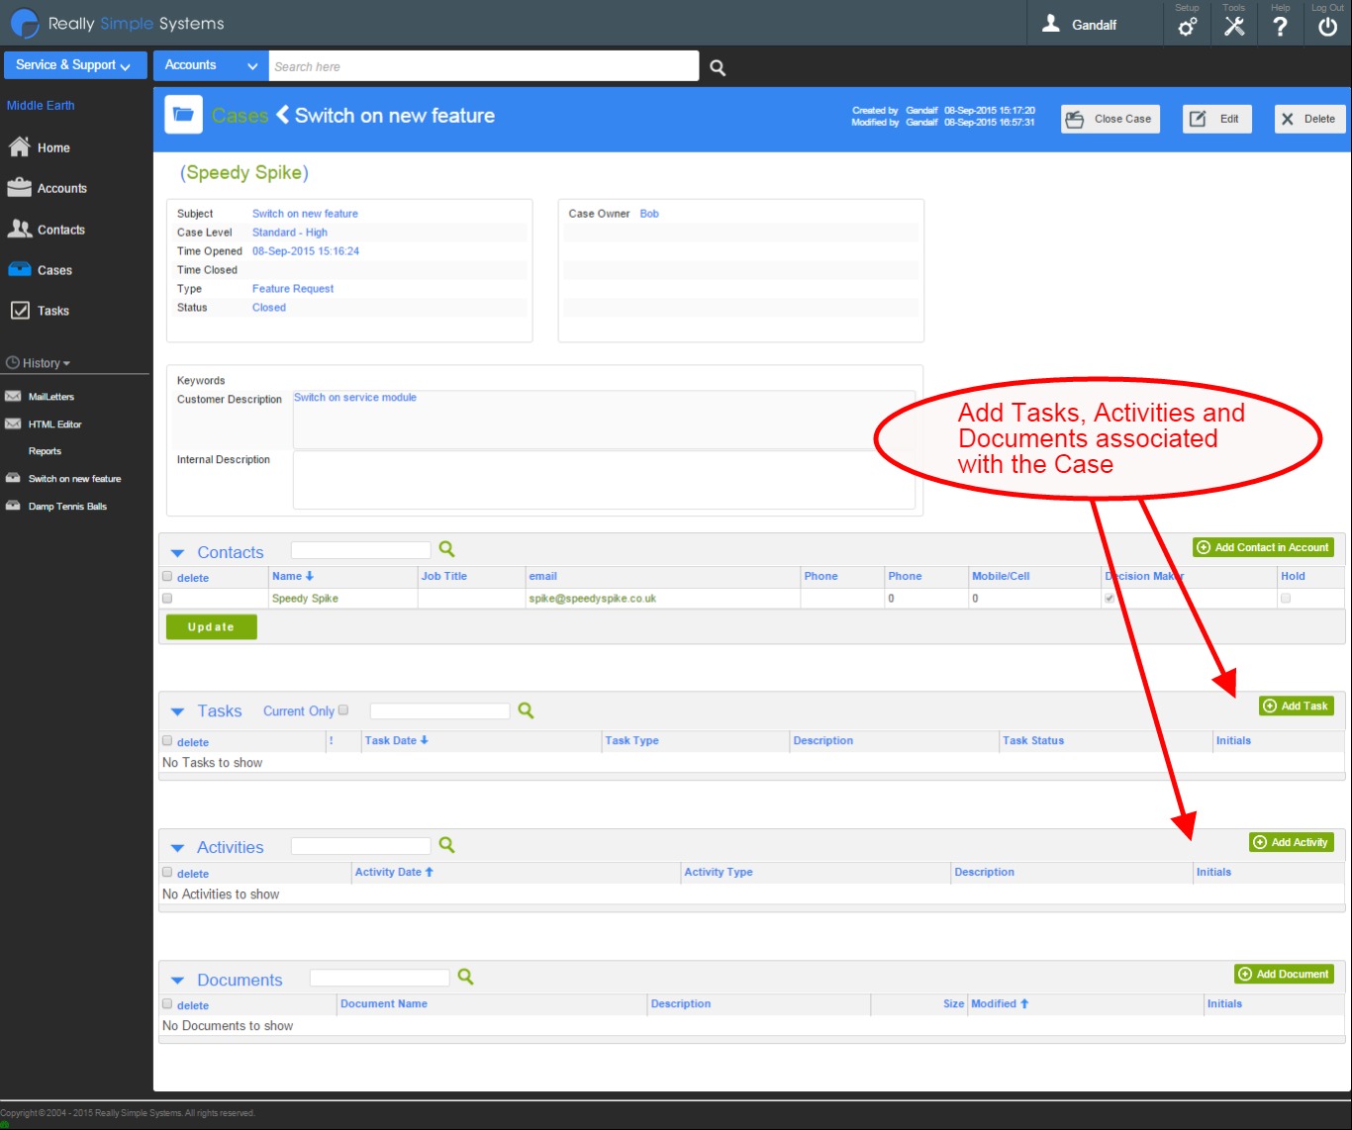1352x1130 pixels.
Task: Click the MailLetters envelope icon in history
Action: point(13,396)
